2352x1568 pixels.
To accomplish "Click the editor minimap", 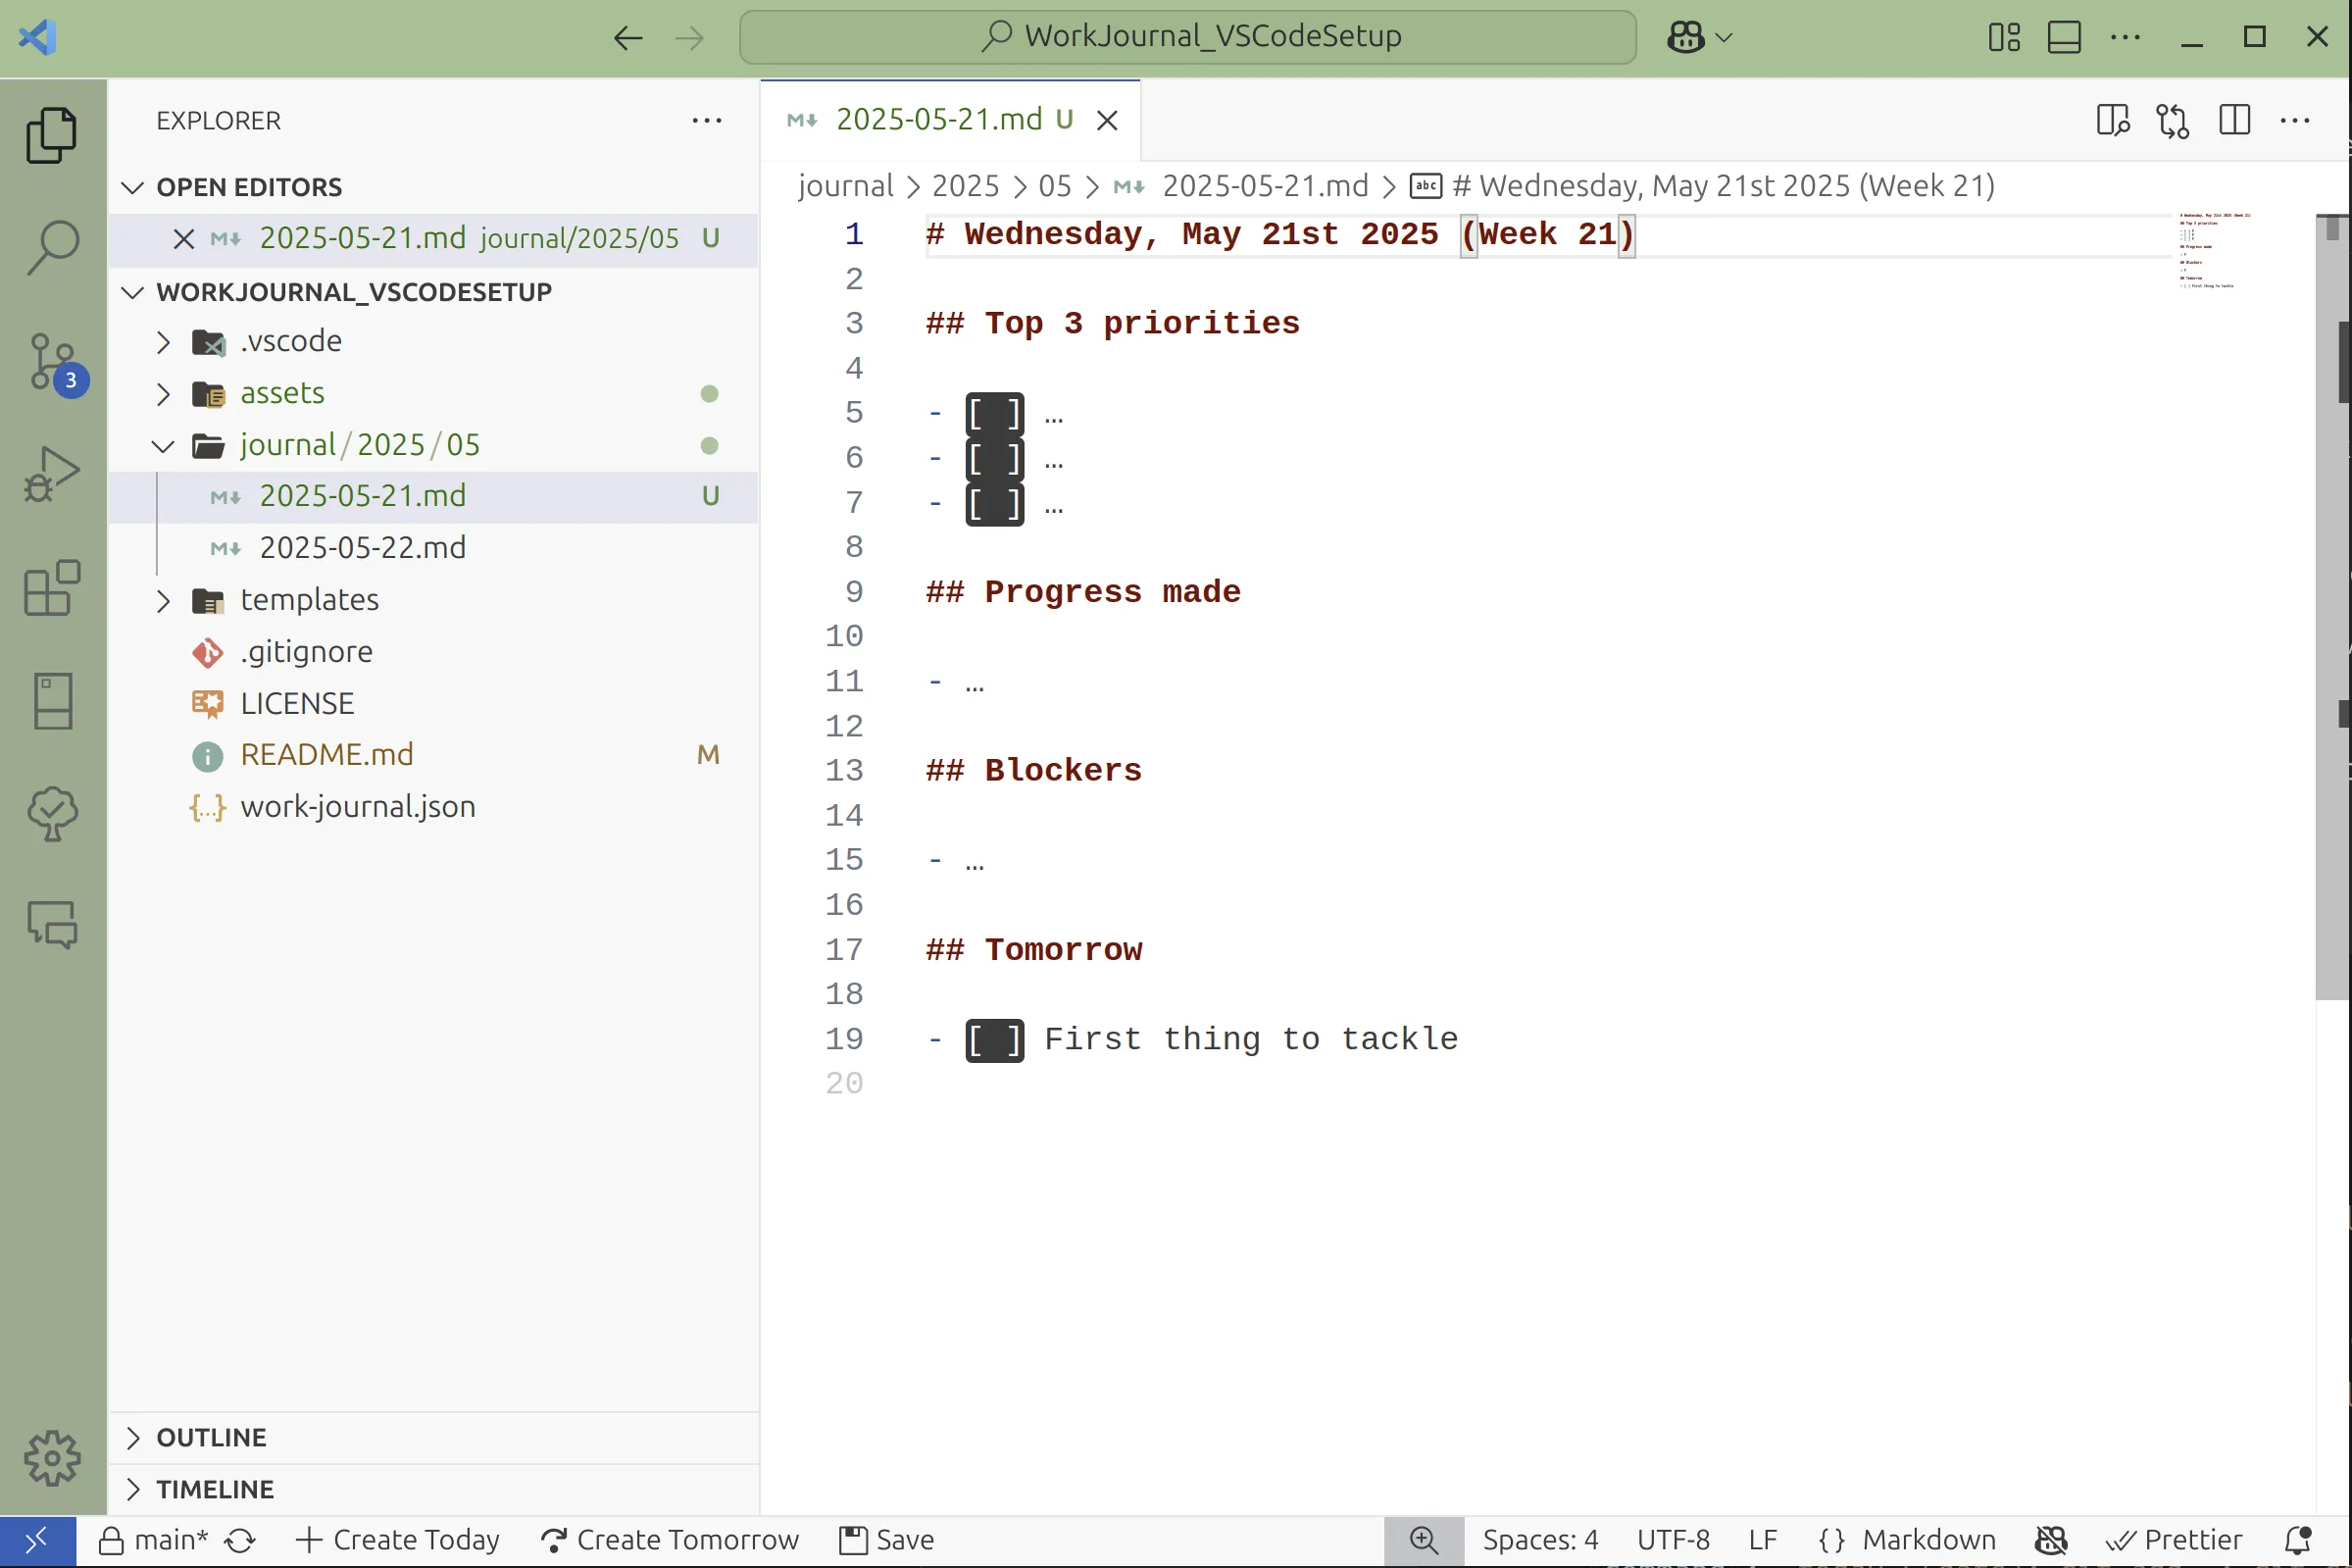I will coord(2245,252).
